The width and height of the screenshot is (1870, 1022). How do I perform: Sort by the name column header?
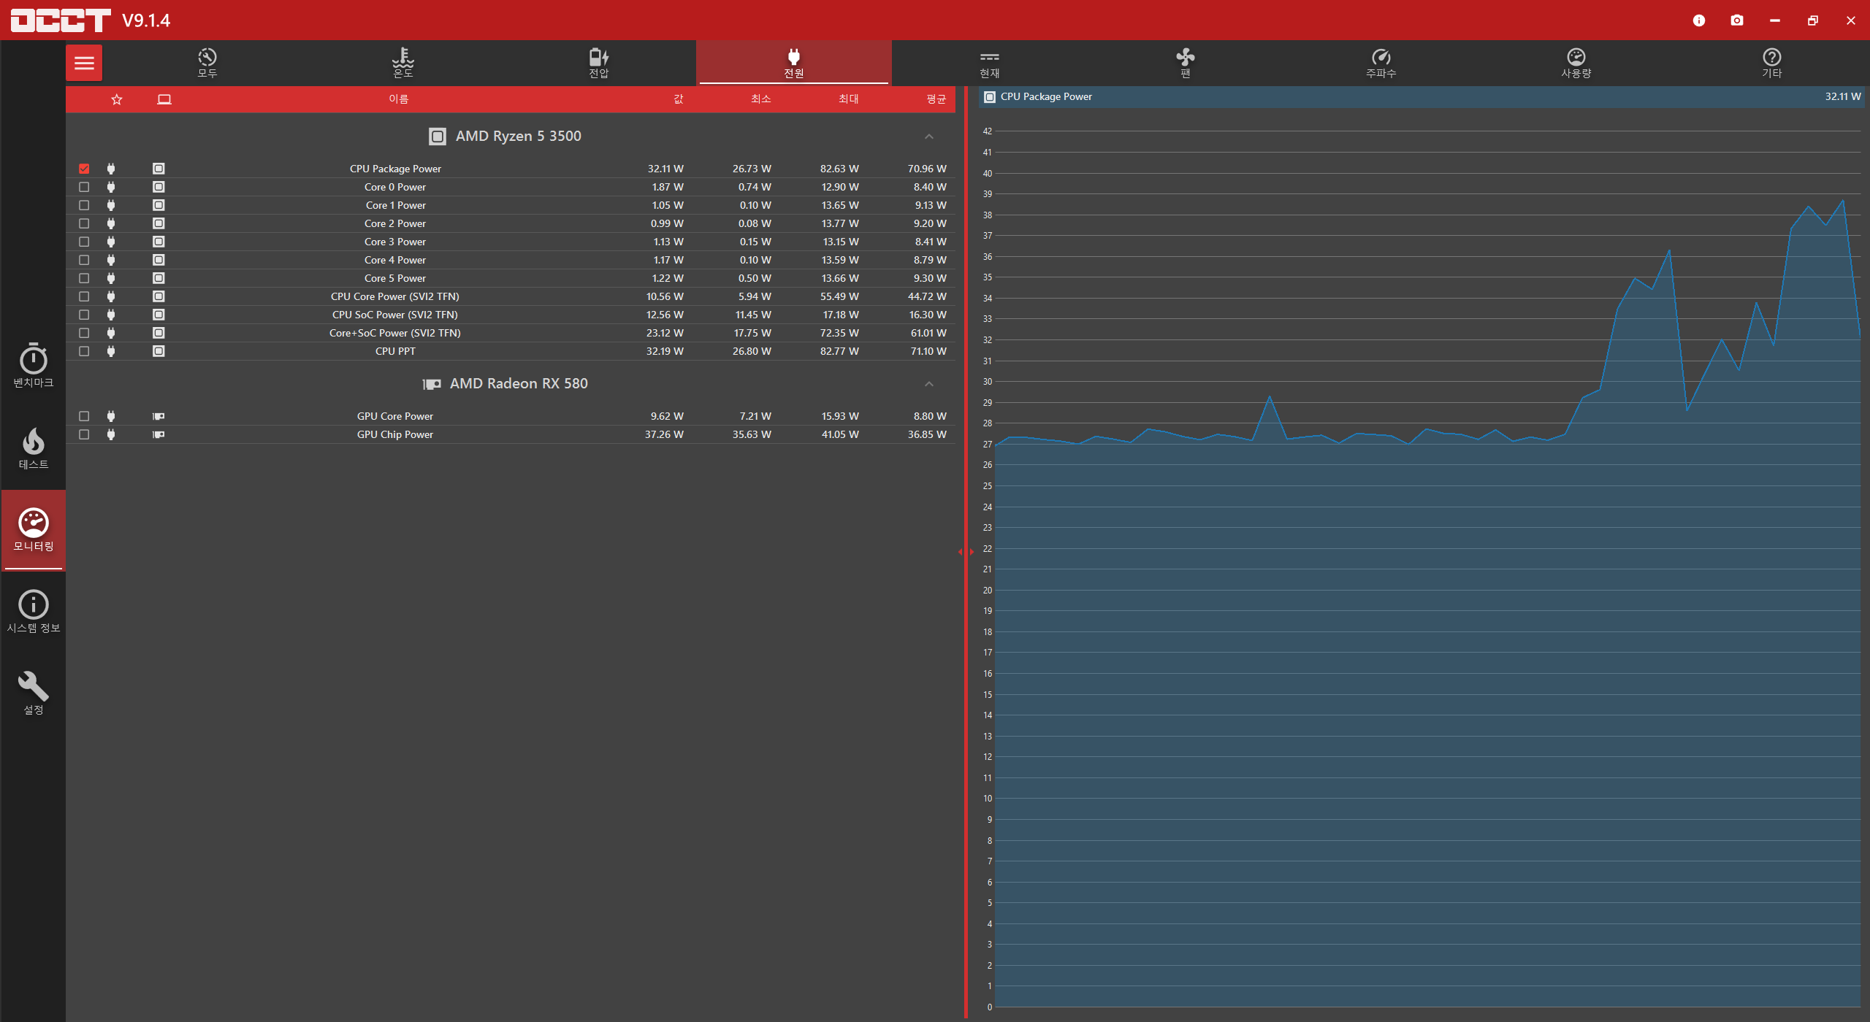[398, 99]
